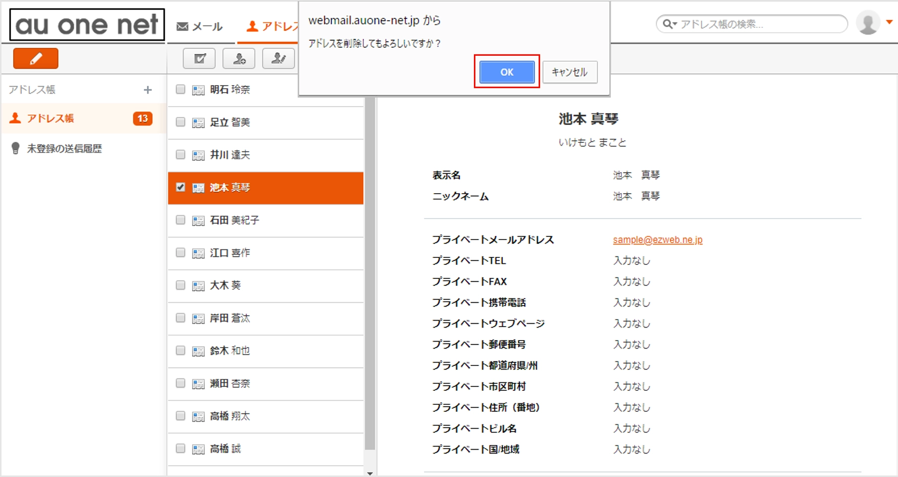Open the edit contact icon
The image size is (898, 477).
tap(278, 58)
